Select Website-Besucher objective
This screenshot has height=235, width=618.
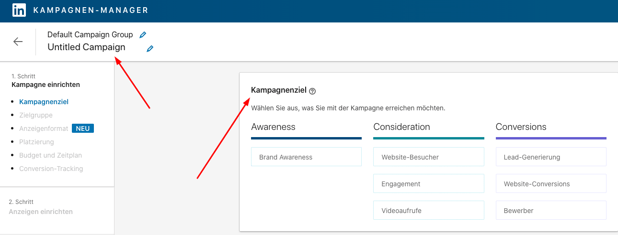[429, 157]
